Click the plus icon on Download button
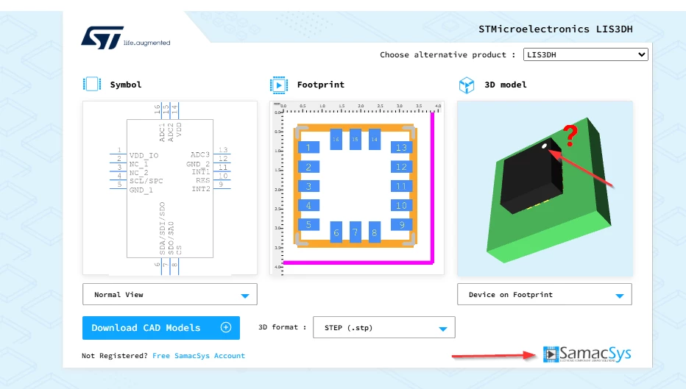The height and width of the screenshot is (389, 686). tap(226, 327)
